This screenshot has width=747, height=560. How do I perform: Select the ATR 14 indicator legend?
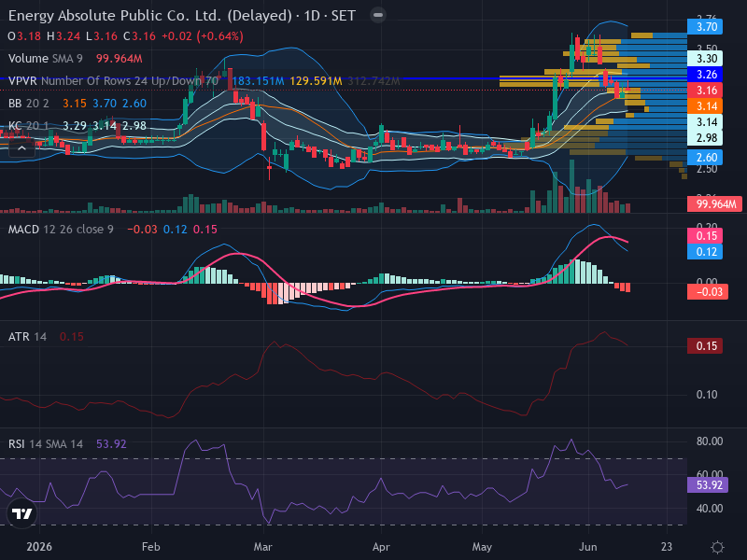pyautogui.click(x=28, y=337)
